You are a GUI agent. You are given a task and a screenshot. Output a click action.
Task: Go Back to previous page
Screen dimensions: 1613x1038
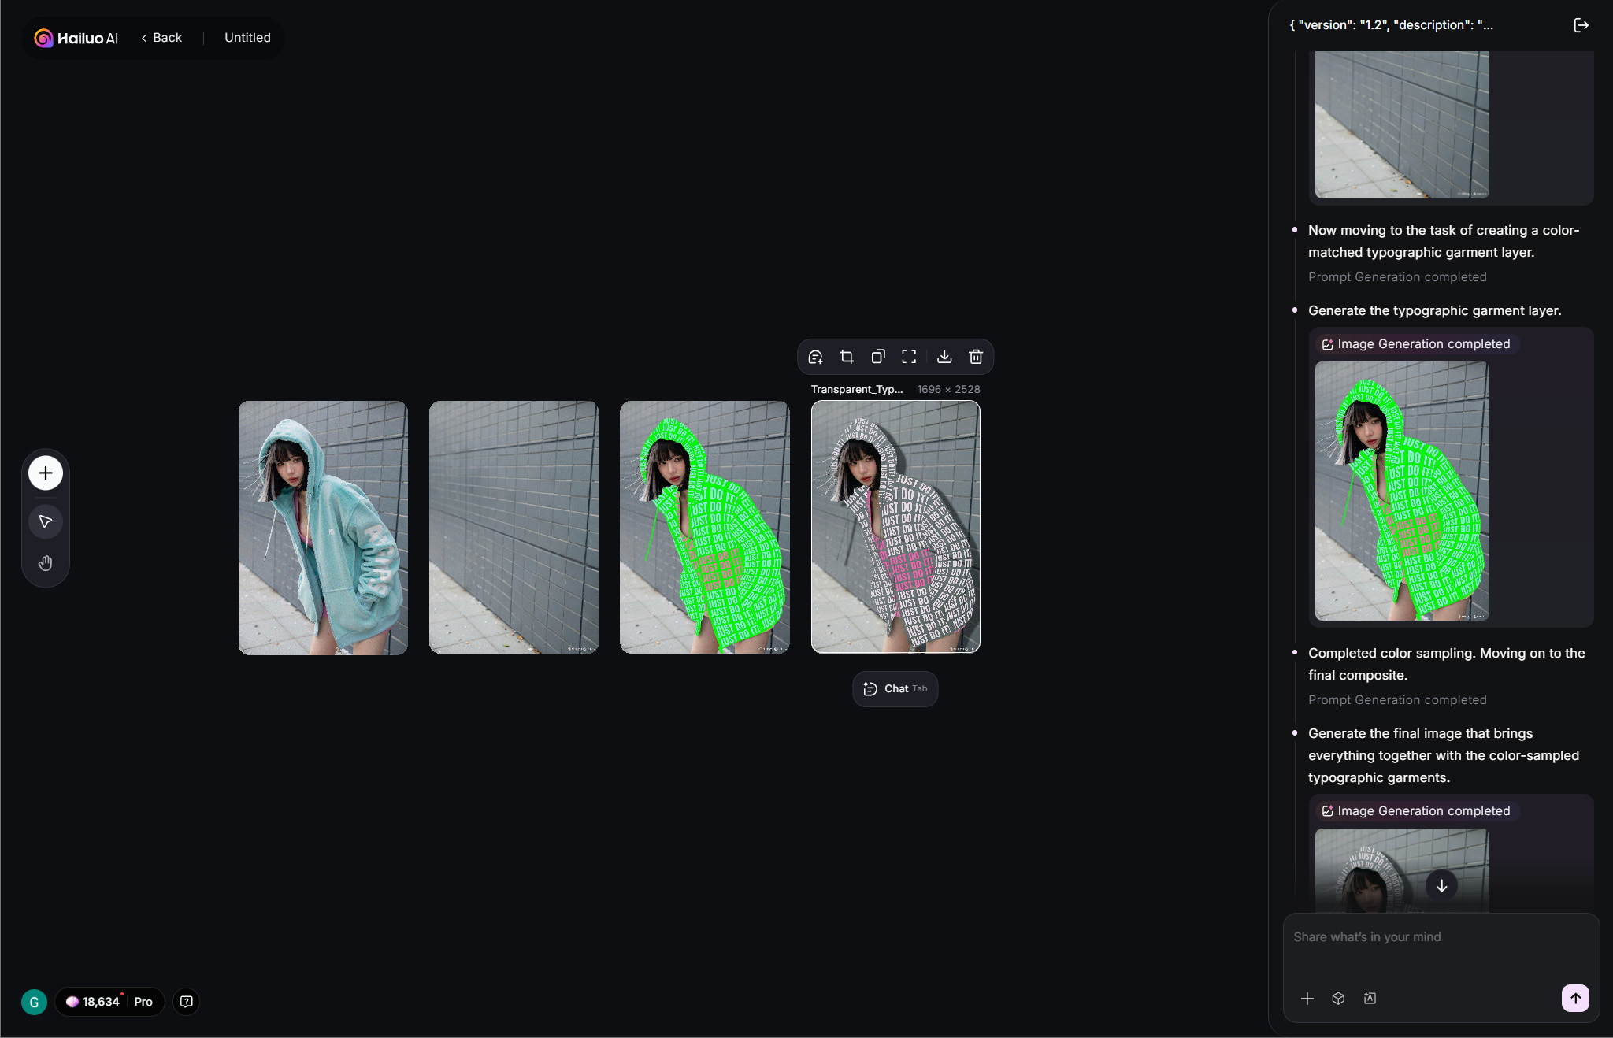click(161, 38)
